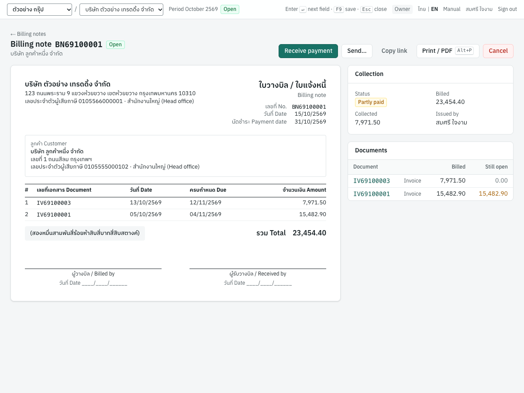Click the total amount 23,454.40 in document
This screenshot has width=524, height=393.
click(x=309, y=233)
